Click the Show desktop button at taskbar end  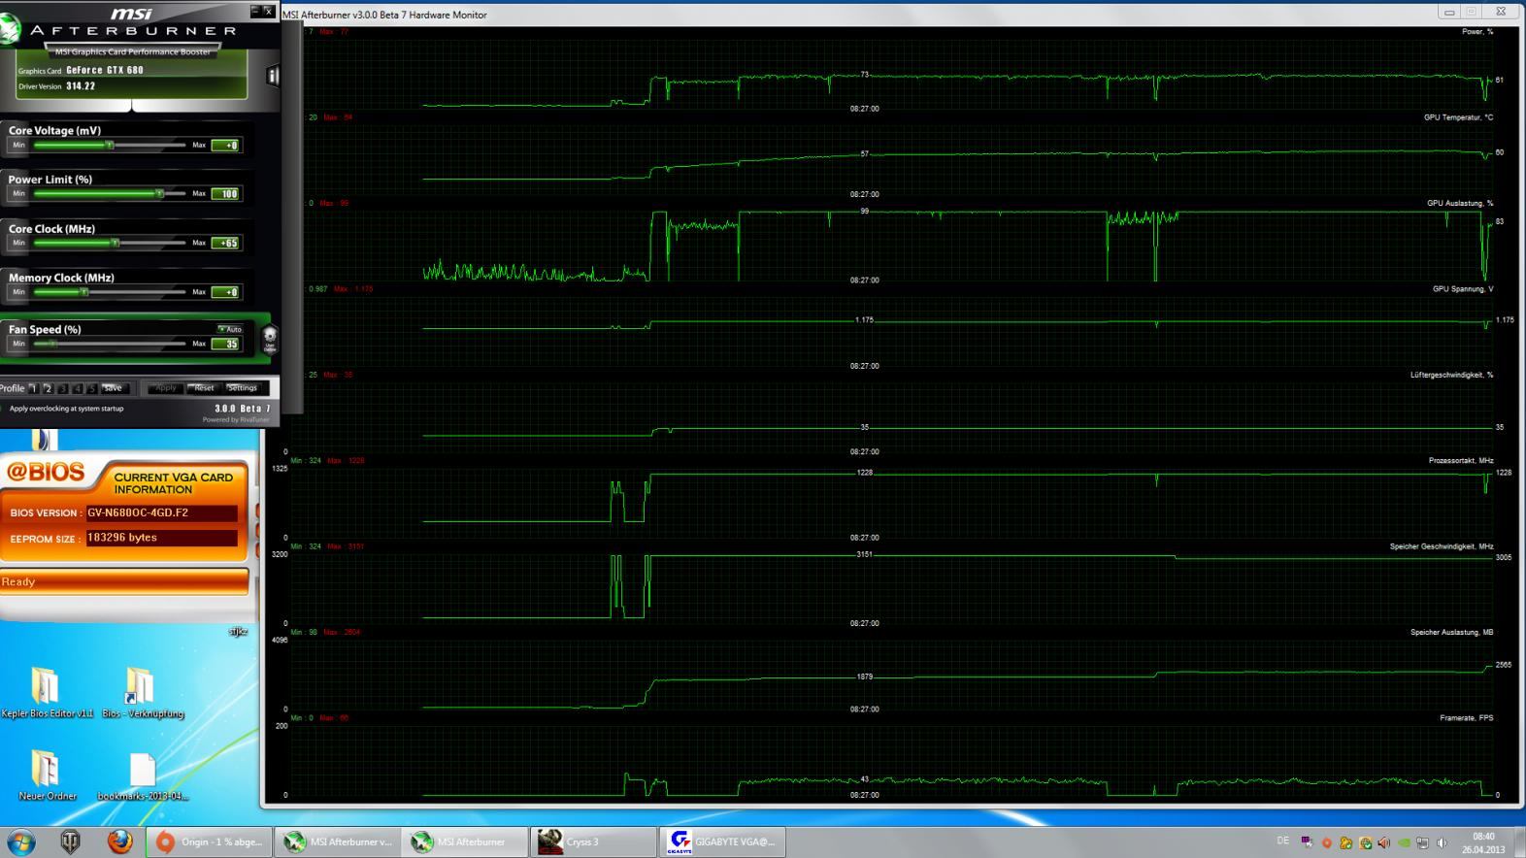(x=1519, y=841)
